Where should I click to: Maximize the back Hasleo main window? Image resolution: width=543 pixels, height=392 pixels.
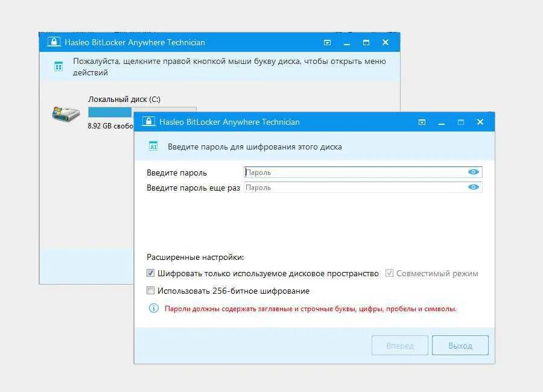pyautogui.click(x=366, y=43)
